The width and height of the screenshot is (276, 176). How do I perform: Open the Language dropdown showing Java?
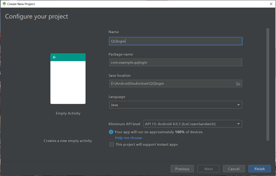[x=175, y=105]
